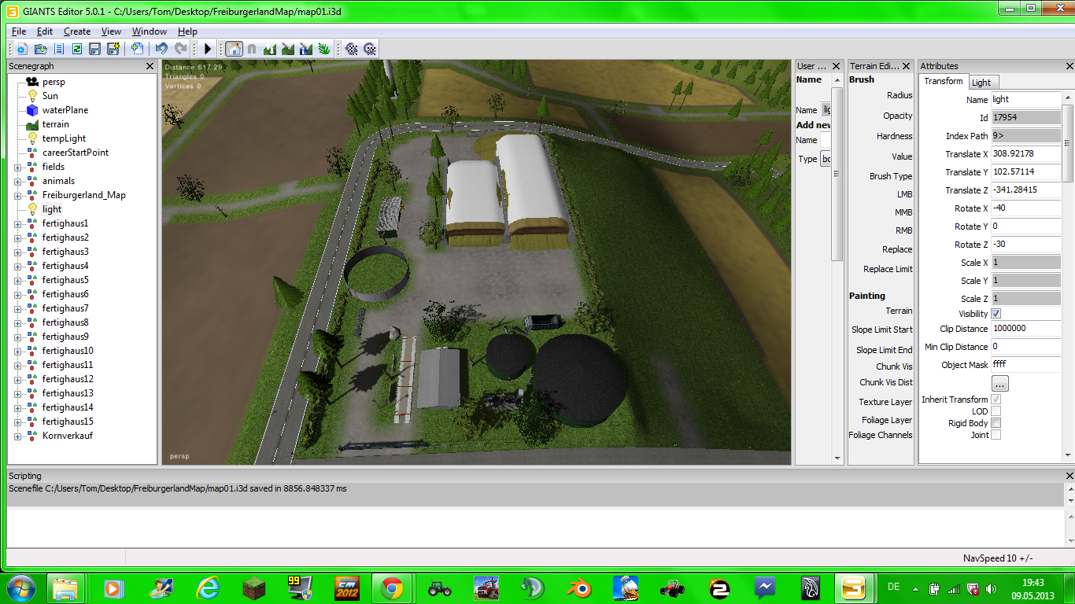Select the waterPlane item in Scenegraph
The image size is (1075, 604).
[65, 110]
